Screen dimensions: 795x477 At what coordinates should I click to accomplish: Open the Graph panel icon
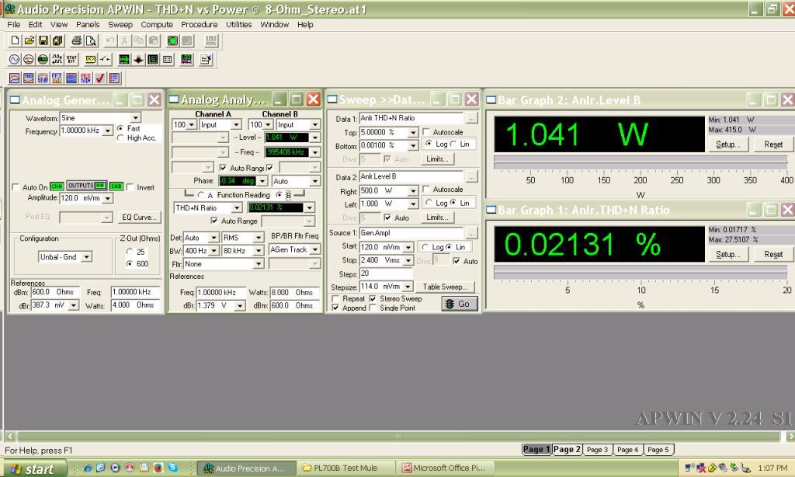point(153,59)
